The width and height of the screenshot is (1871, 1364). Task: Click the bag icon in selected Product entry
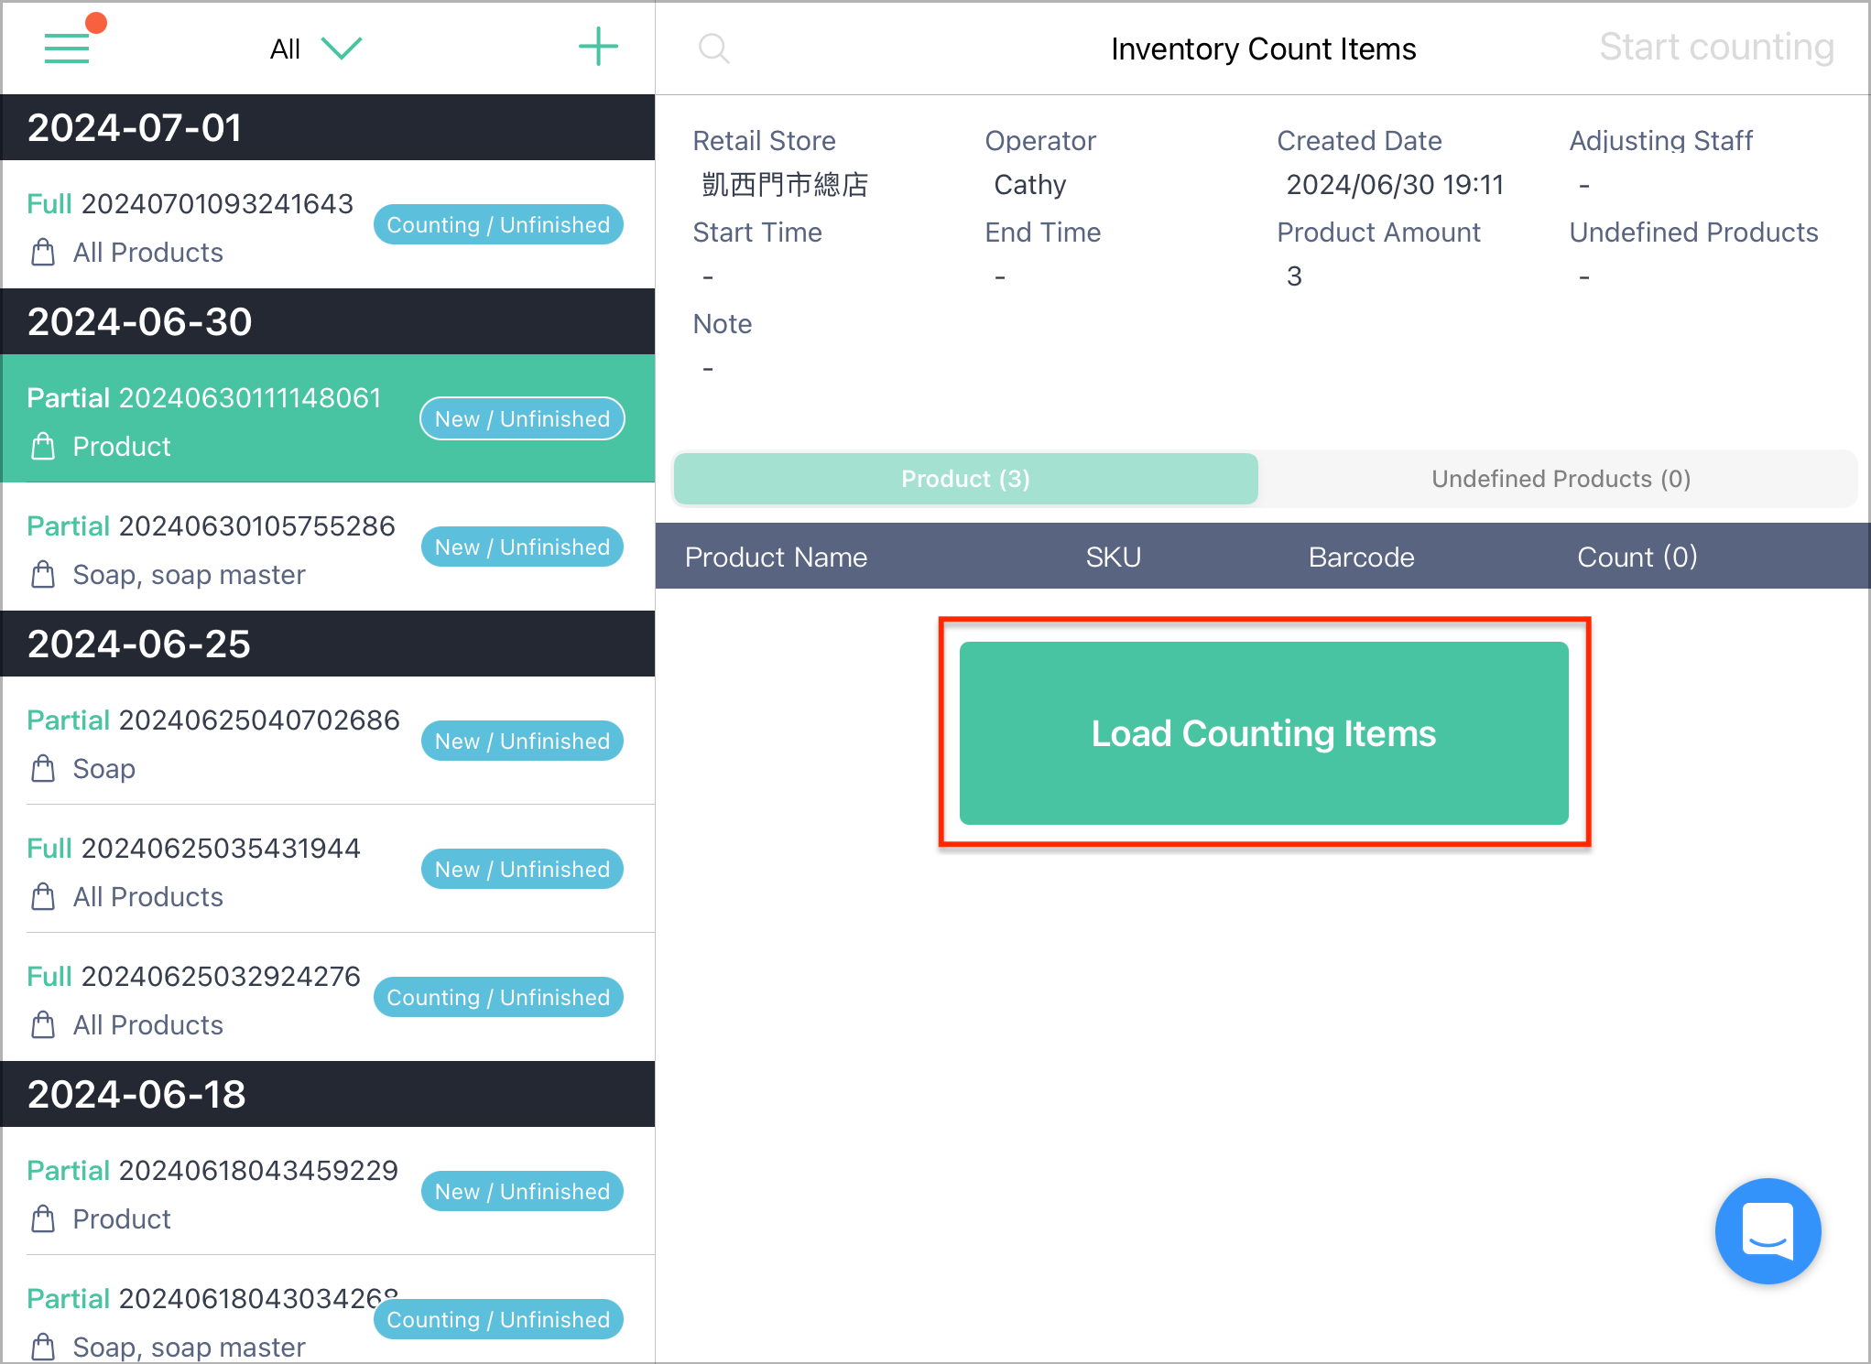point(43,447)
